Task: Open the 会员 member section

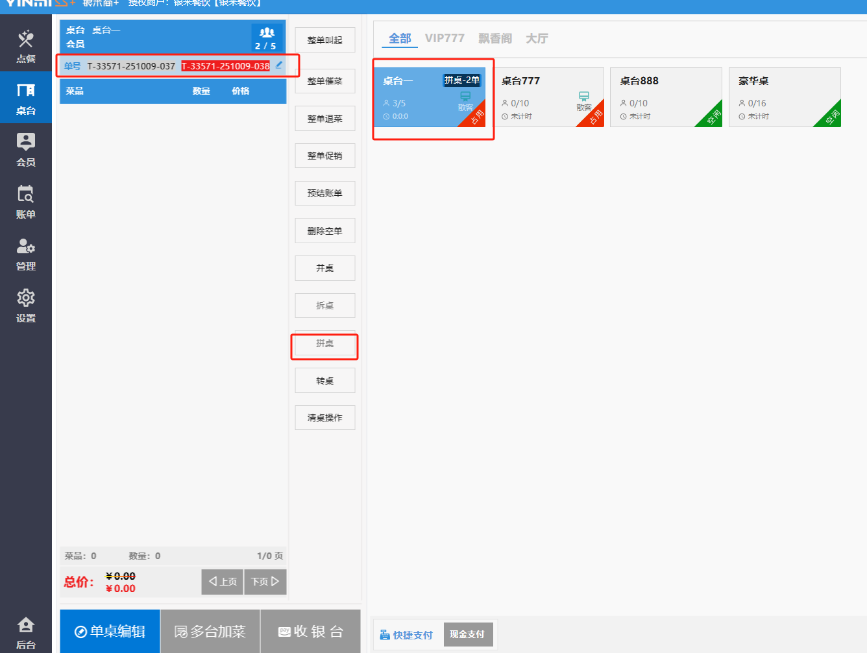Action: click(x=26, y=149)
